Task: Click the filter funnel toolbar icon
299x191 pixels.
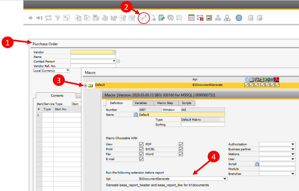Action: [x=58, y=18]
